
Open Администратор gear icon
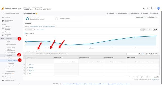pos(3,80)
